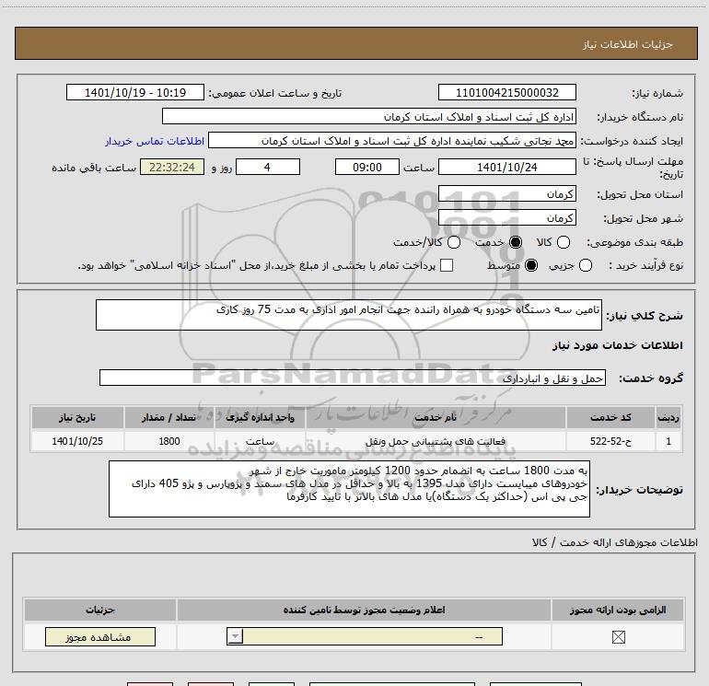Click the delivery city field کرمان

coord(506,217)
